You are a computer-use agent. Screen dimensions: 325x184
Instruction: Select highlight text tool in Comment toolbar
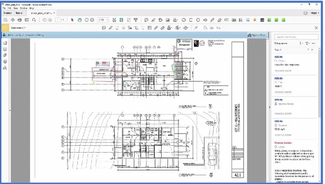(111, 28)
